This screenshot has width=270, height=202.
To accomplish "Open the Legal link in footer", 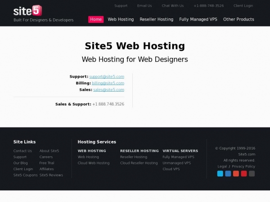I will (x=222, y=167).
